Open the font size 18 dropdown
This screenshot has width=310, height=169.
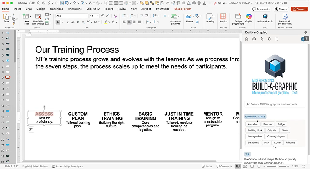pos(98,16)
